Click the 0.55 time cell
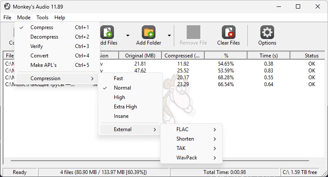Image resolution: width=328 pixels, height=177 pixels. (x=268, y=78)
